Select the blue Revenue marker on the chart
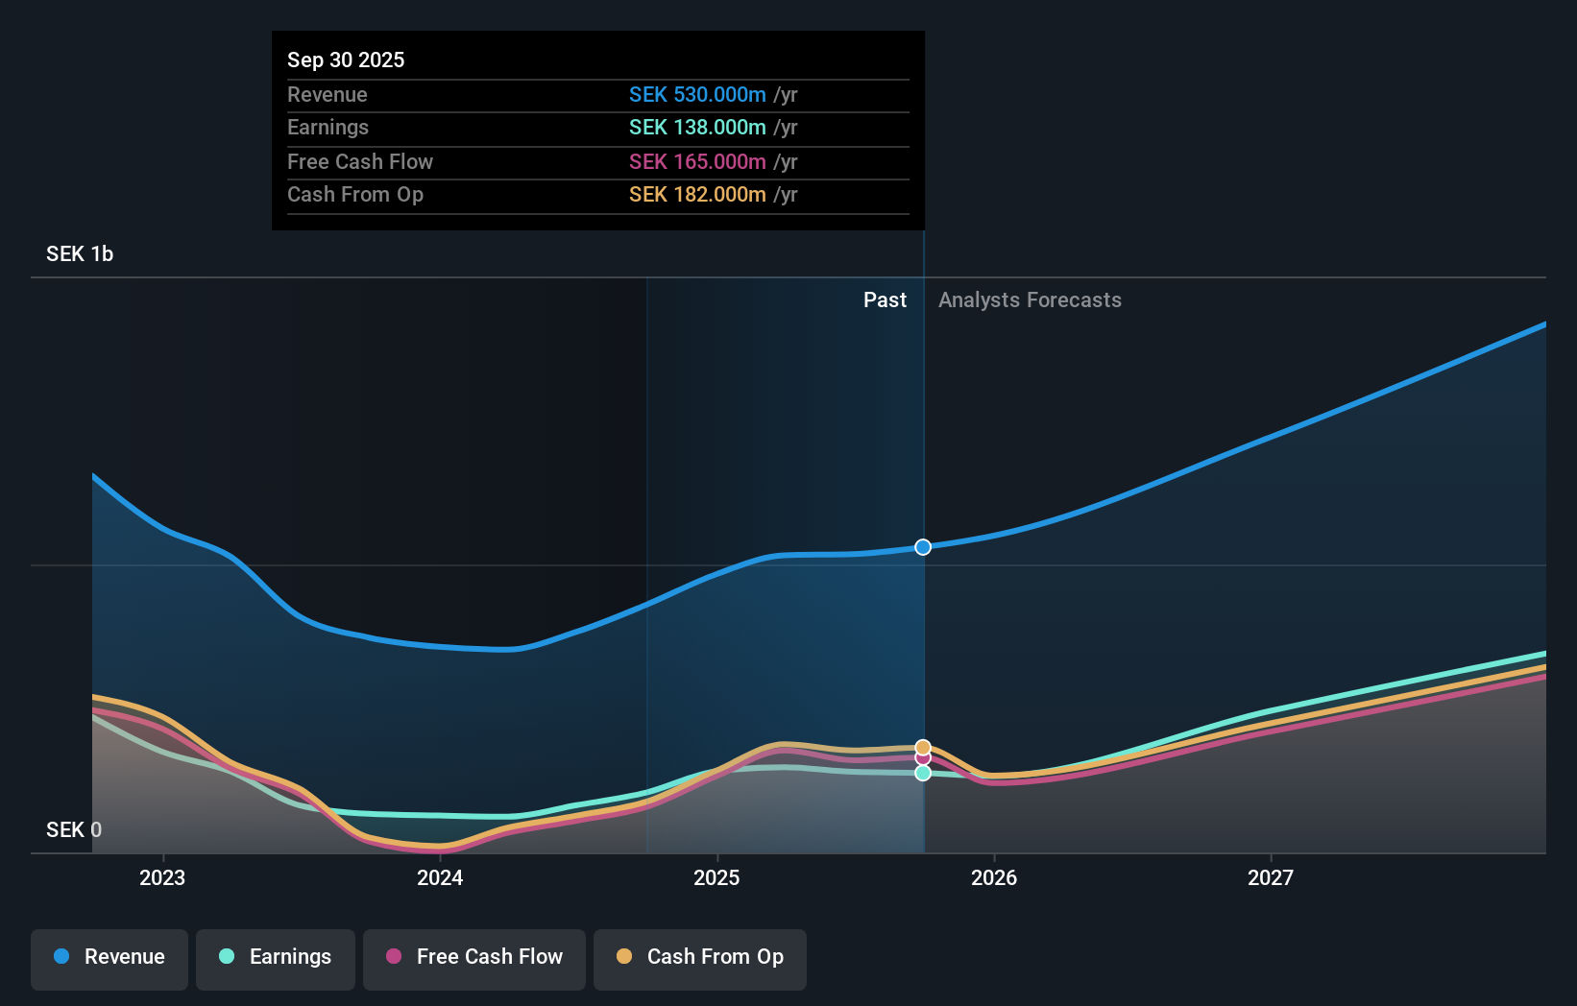This screenshot has height=1006, width=1577. [923, 547]
